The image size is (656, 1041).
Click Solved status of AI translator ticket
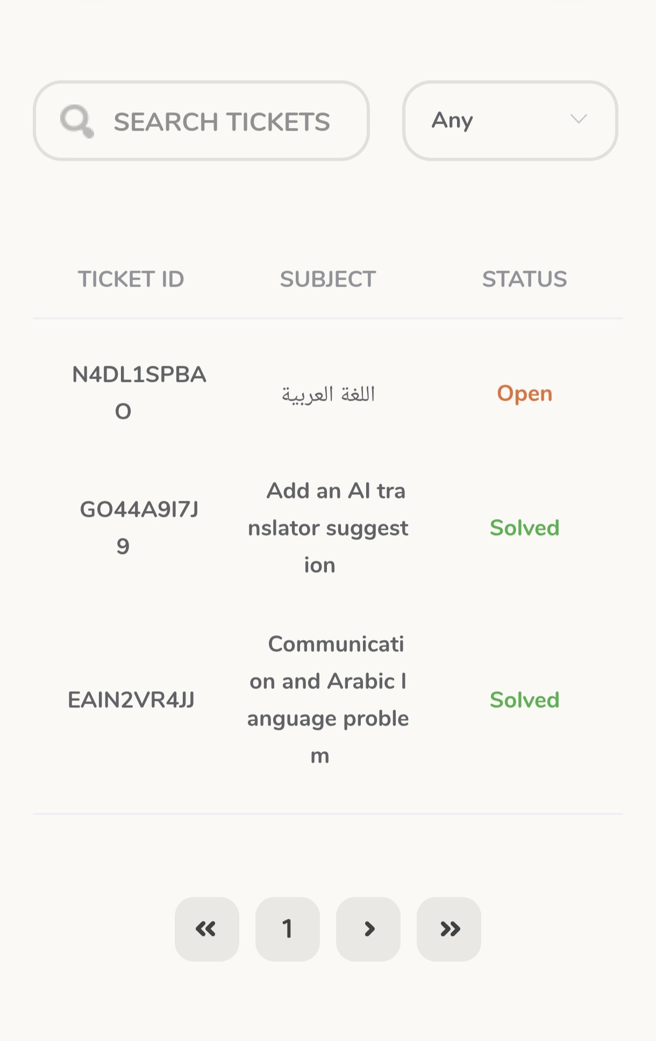coord(524,528)
